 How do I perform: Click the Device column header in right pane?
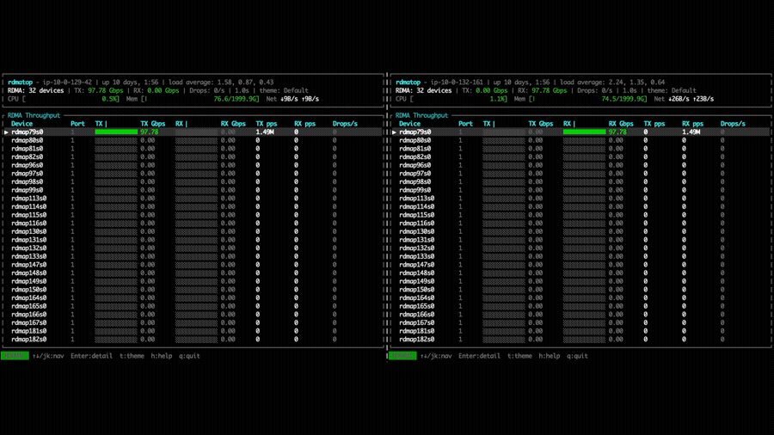(x=409, y=124)
